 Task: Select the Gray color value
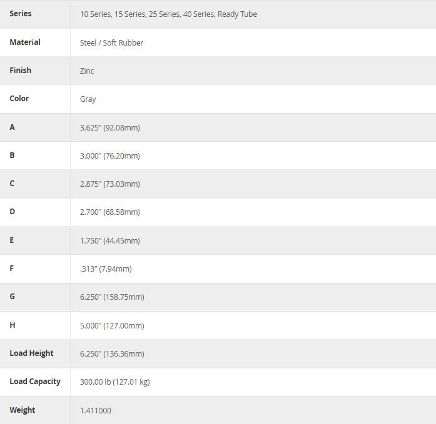tap(88, 99)
